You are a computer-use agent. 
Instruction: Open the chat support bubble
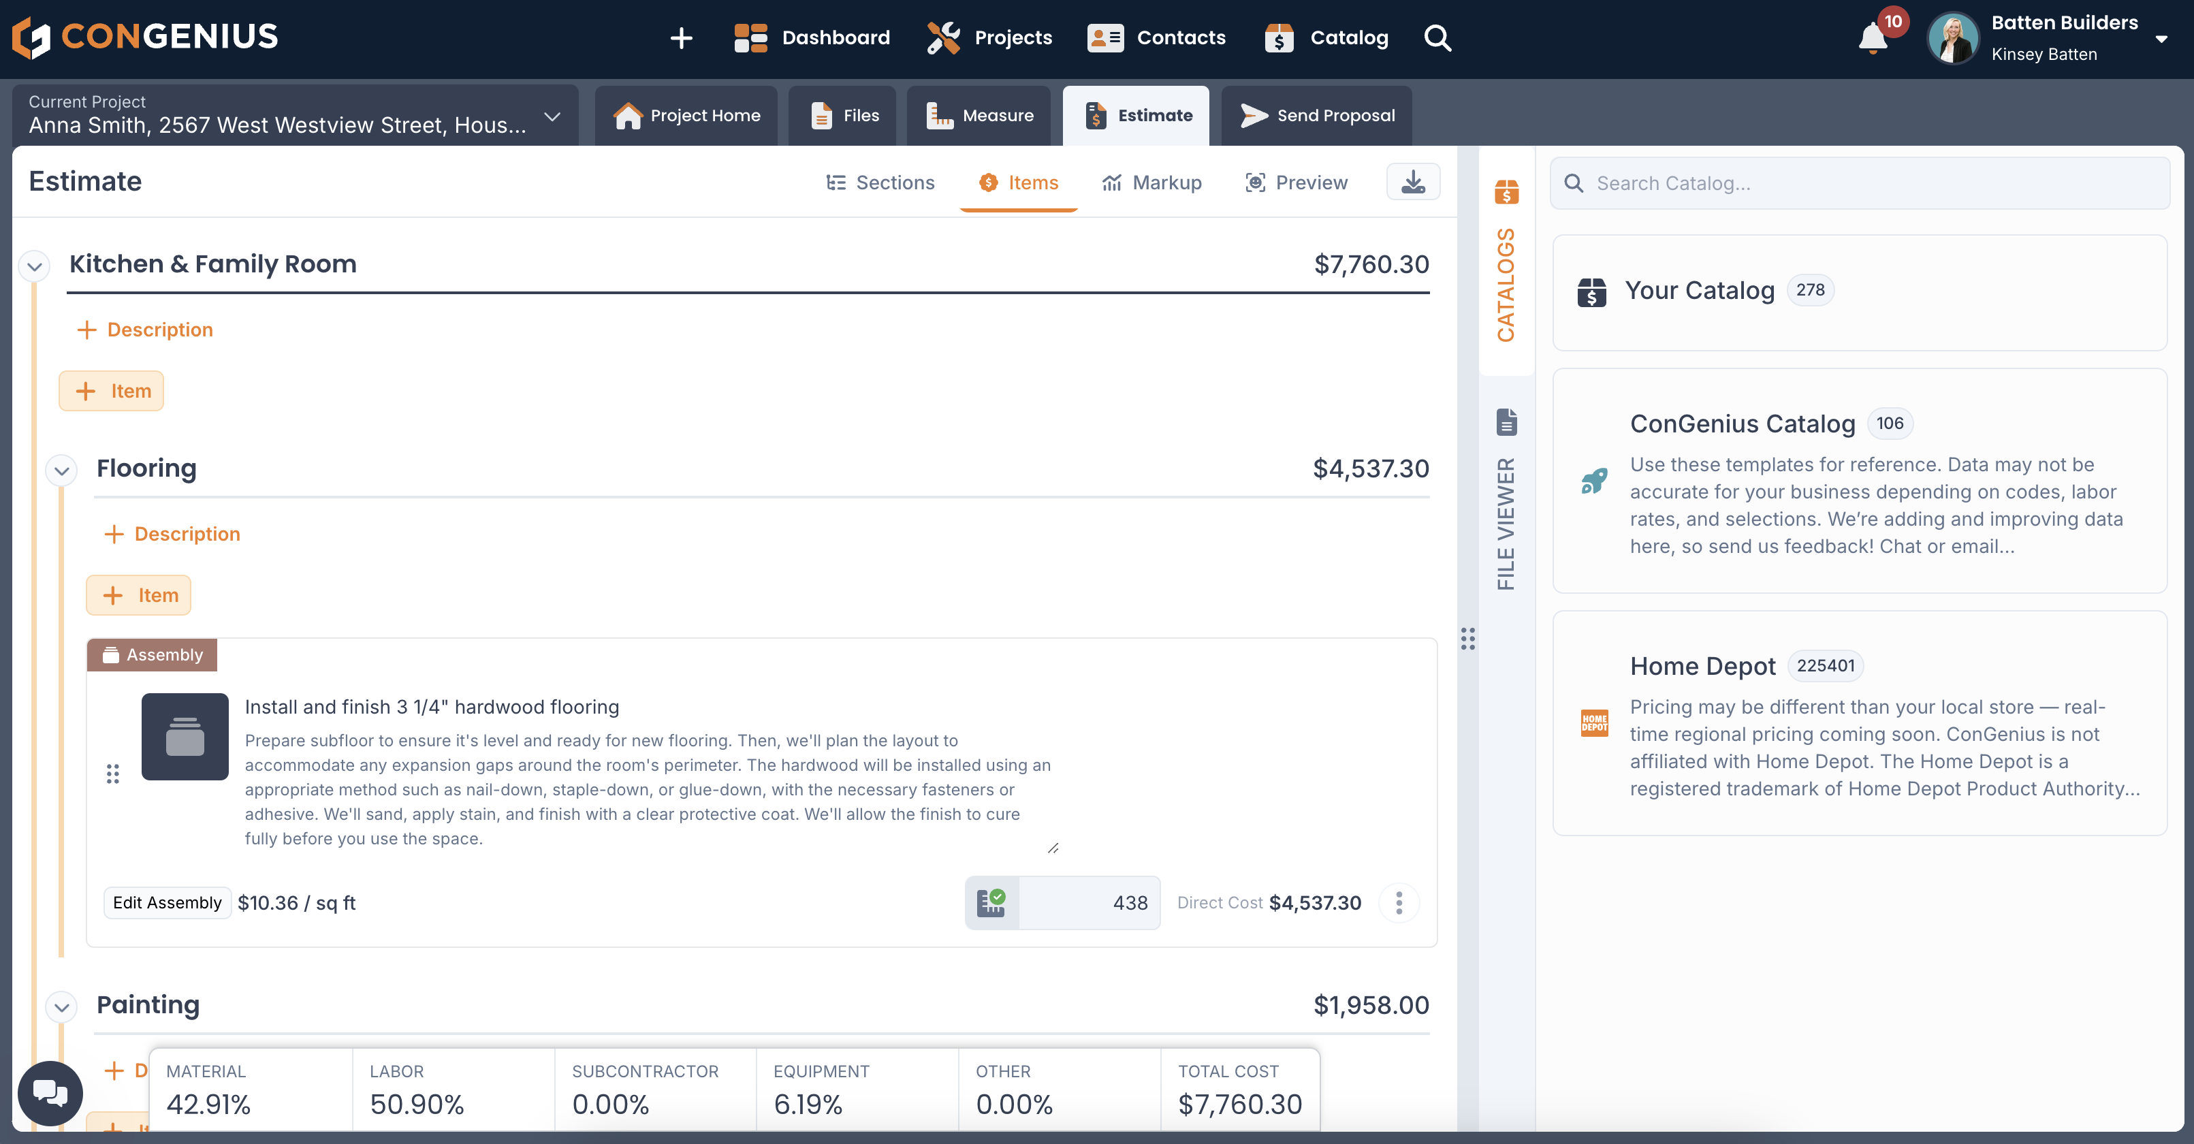[x=50, y=1093]
